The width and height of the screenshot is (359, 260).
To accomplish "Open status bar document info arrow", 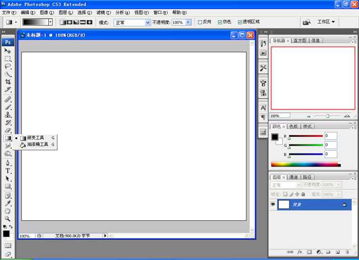I will tap(105, 235).
